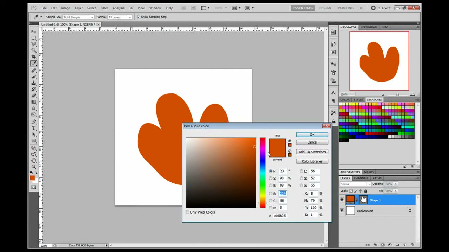Open the Sample Size dropdown
The height and width of the screenshot is (252, 449).
[78, 17]
